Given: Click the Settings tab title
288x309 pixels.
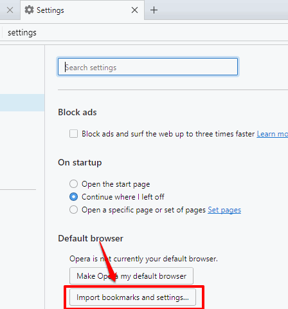Looking at the screenshot, I should point(50,10).
